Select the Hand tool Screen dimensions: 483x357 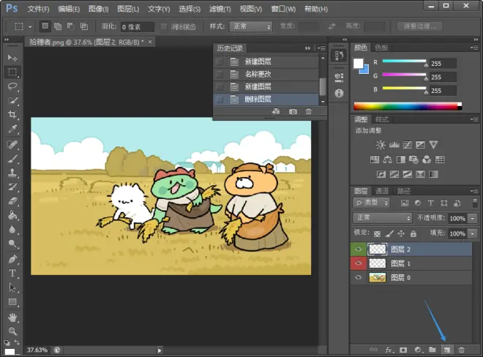[12, 317]
